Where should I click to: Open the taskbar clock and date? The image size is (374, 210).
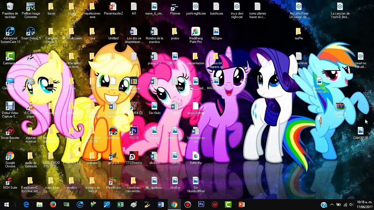[x=365, y=204]
